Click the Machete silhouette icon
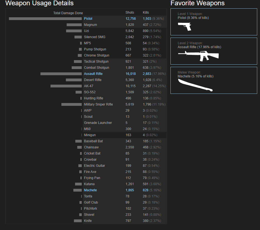The width and height of the screenshot is (260, 230). [x=195, y=85]
